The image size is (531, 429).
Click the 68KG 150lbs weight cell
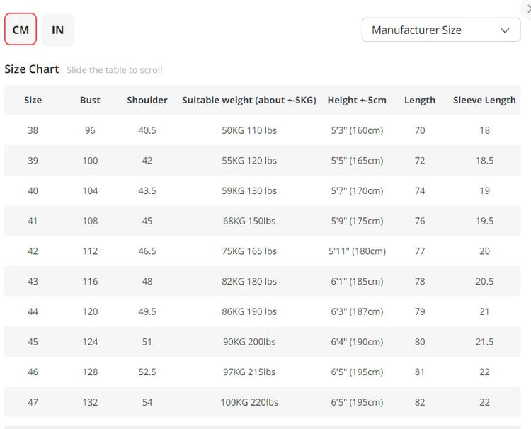[249, 221]
